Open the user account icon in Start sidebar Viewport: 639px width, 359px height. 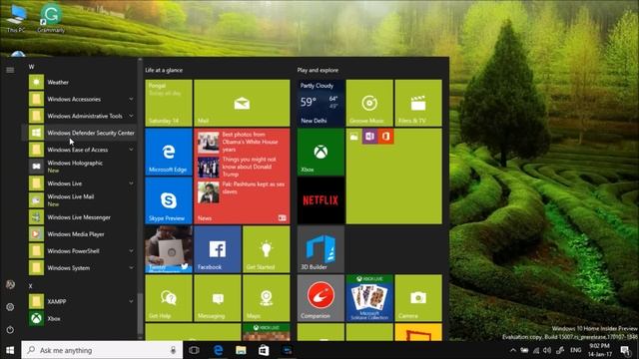10,284
